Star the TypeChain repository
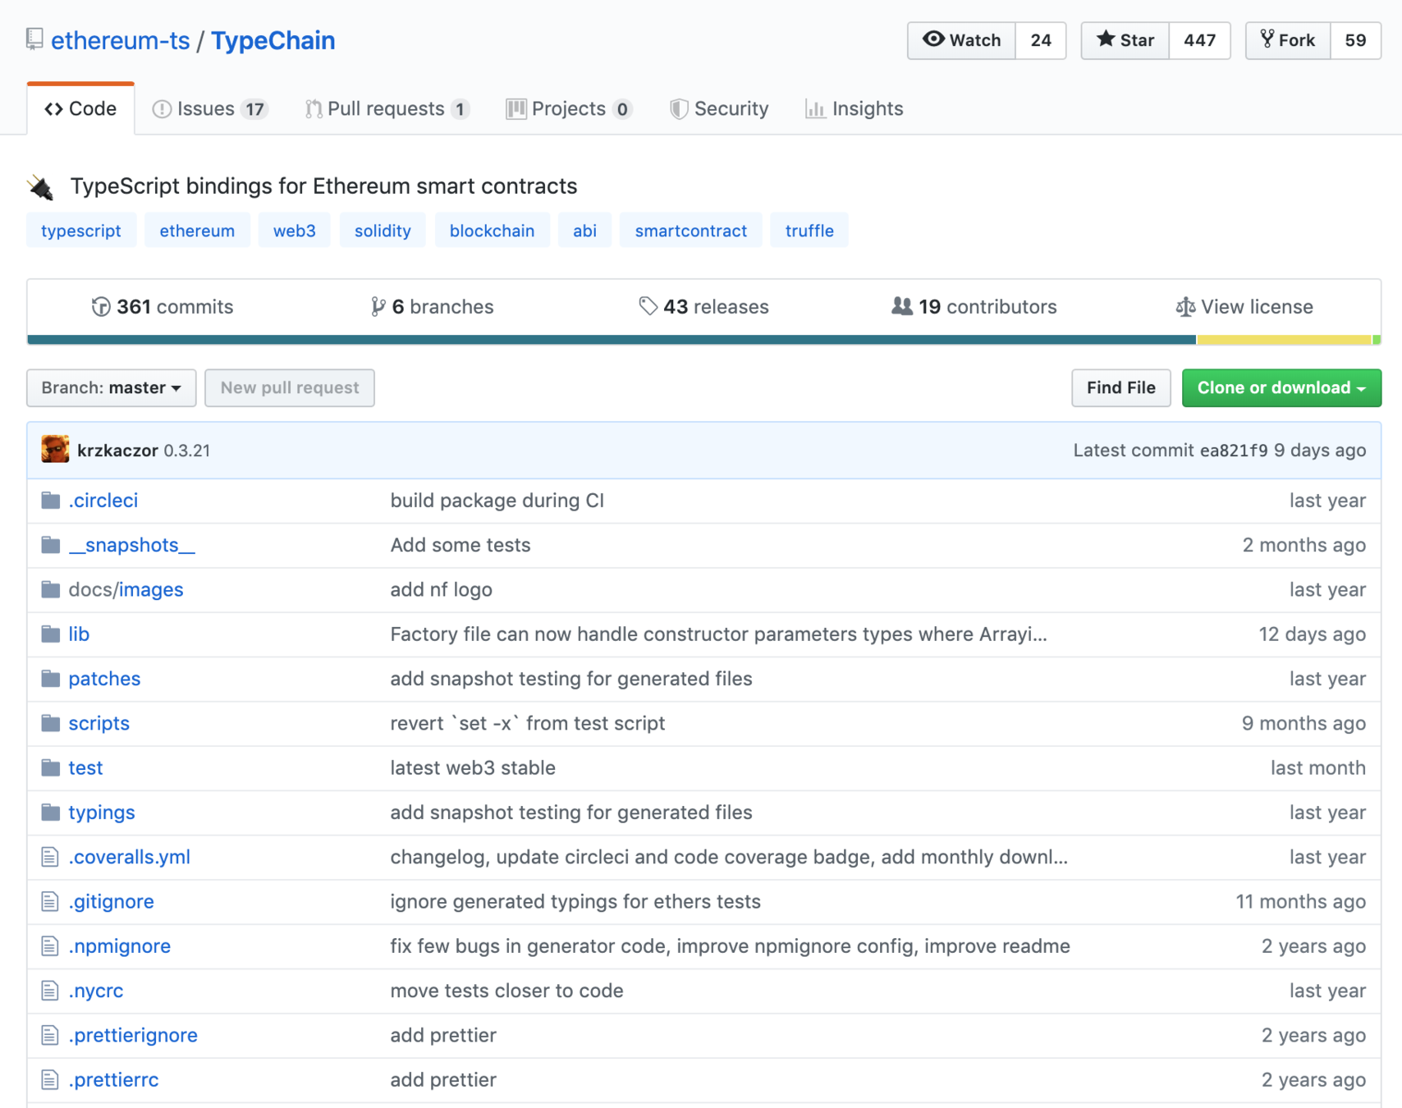This screenshot has width=1402, height=1108. point(1125,40)
